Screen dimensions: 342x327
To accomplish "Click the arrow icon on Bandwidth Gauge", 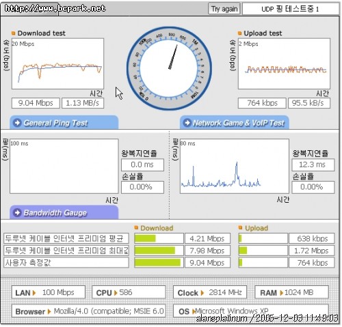I will 17,212.
